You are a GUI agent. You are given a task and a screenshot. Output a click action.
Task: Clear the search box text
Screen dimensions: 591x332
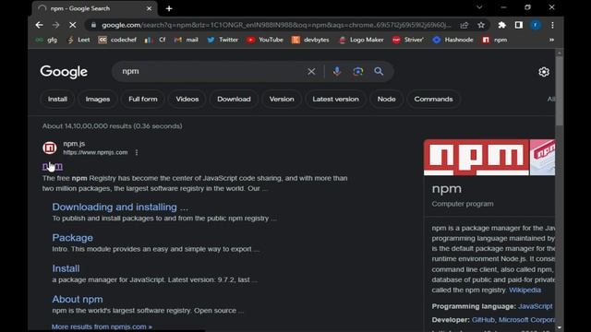(x=311, y=72)
